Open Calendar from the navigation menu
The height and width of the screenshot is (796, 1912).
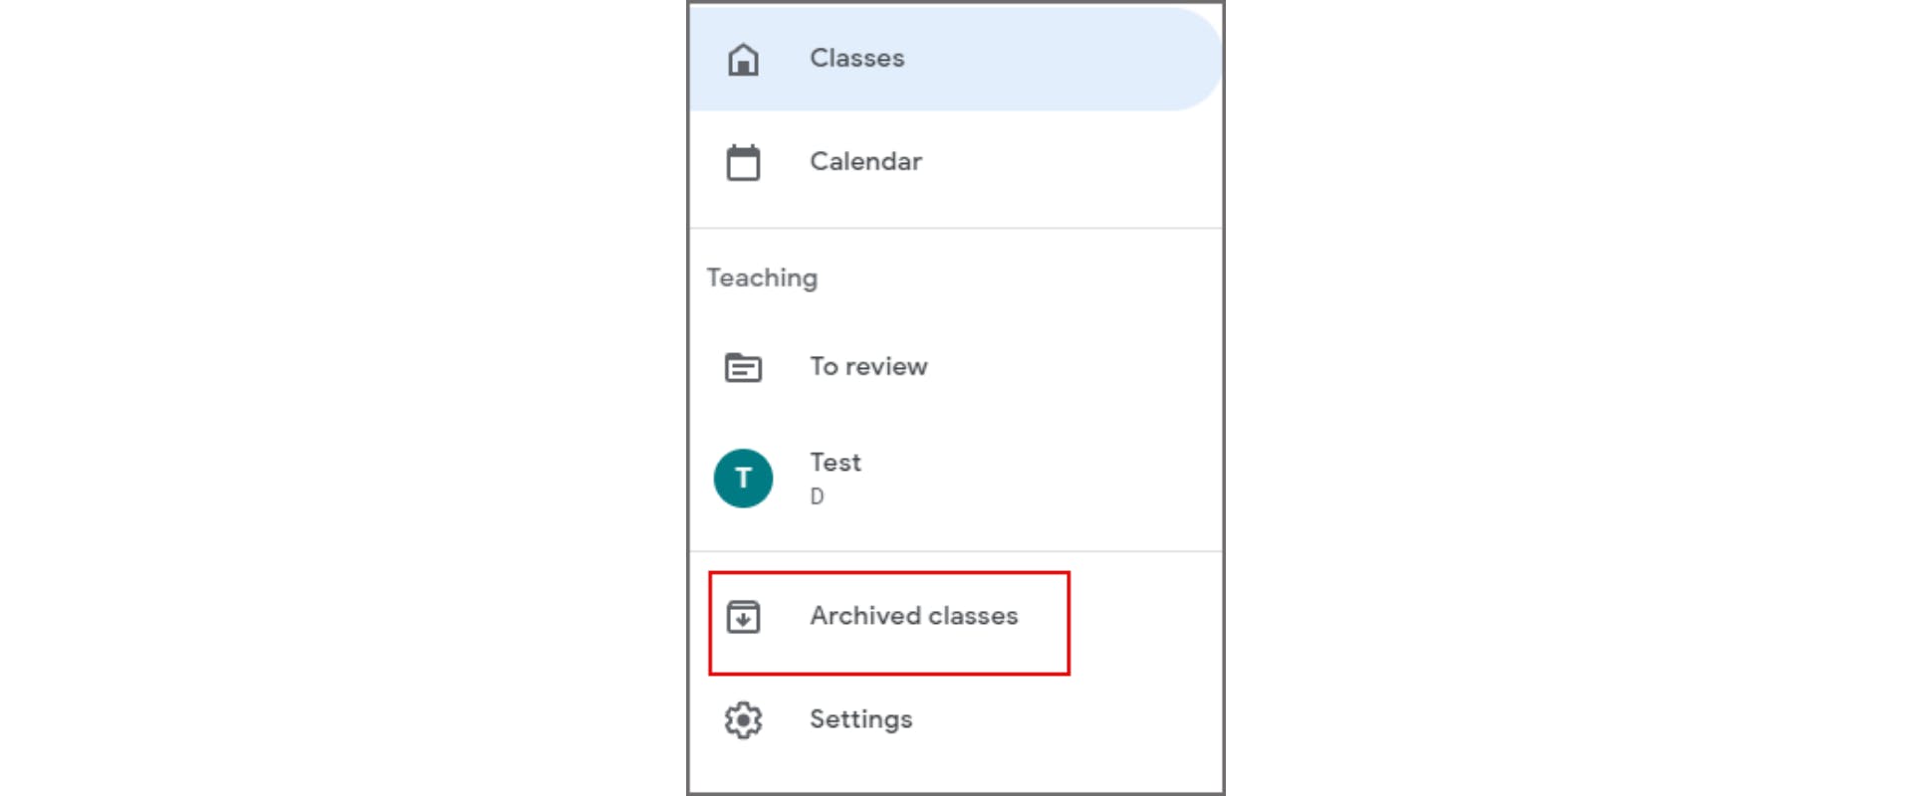click(x=865, y=161)
